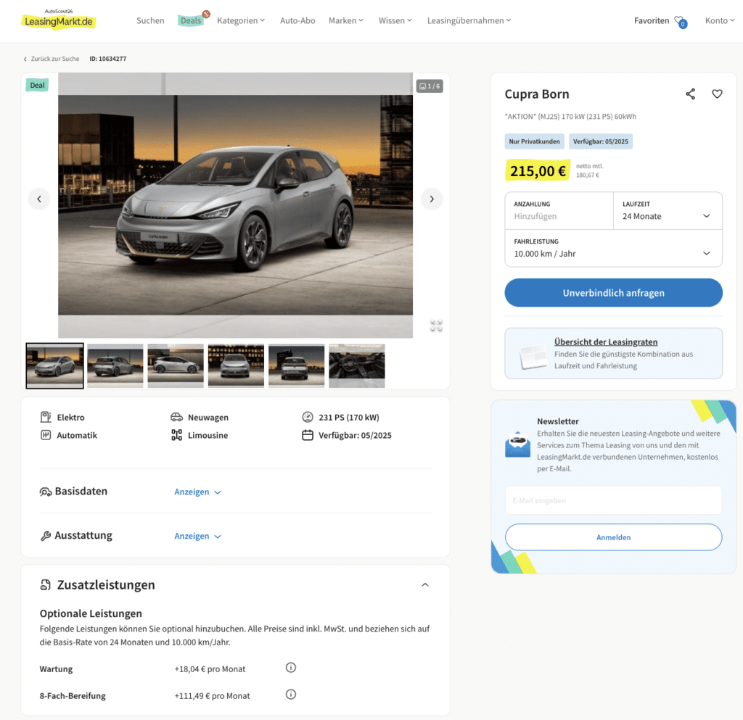Open Favoriten in the header
The image size is (743, 720).
click(x=653, y=20)
